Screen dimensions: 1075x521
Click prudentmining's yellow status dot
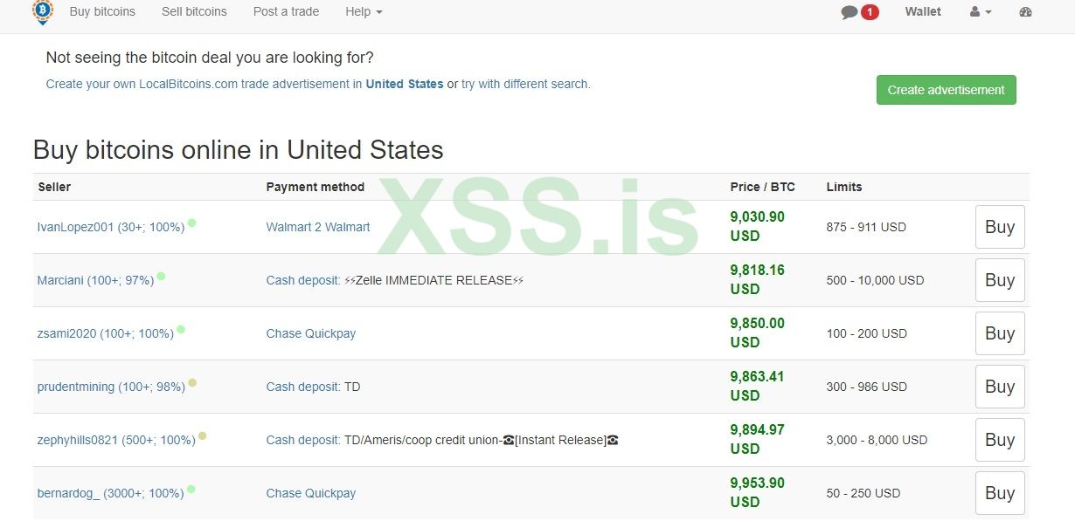[x=192, y=383]
